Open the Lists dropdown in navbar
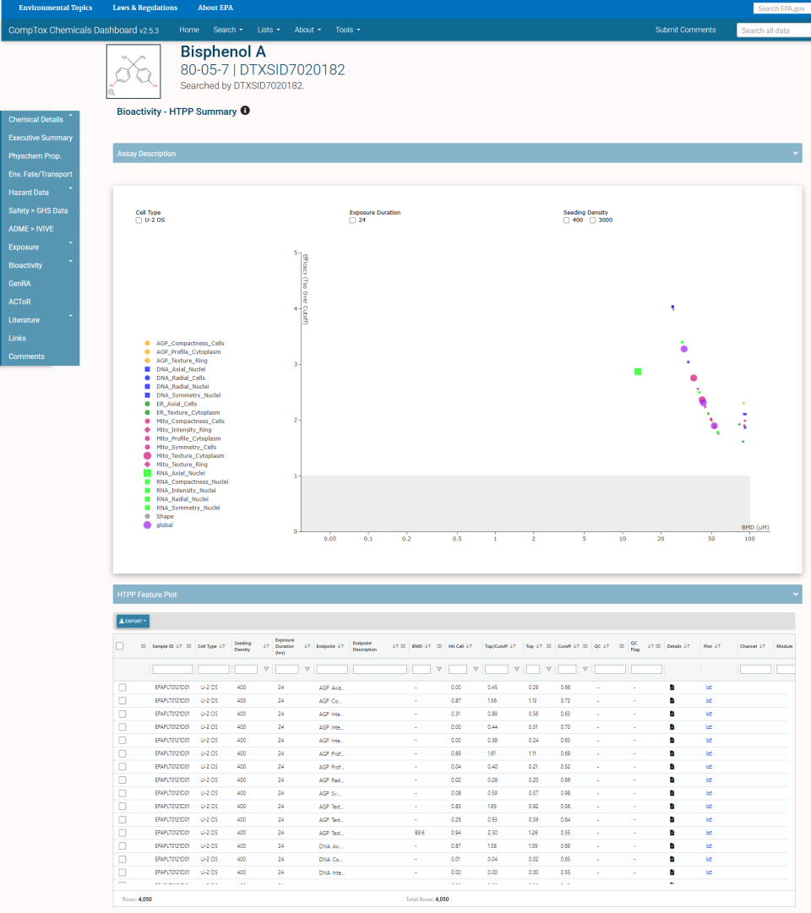This screenshot has height=913, width=811. click(268, 30)
